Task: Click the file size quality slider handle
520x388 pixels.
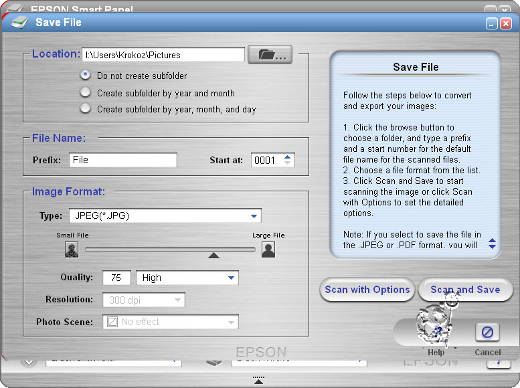Action: 213,255
